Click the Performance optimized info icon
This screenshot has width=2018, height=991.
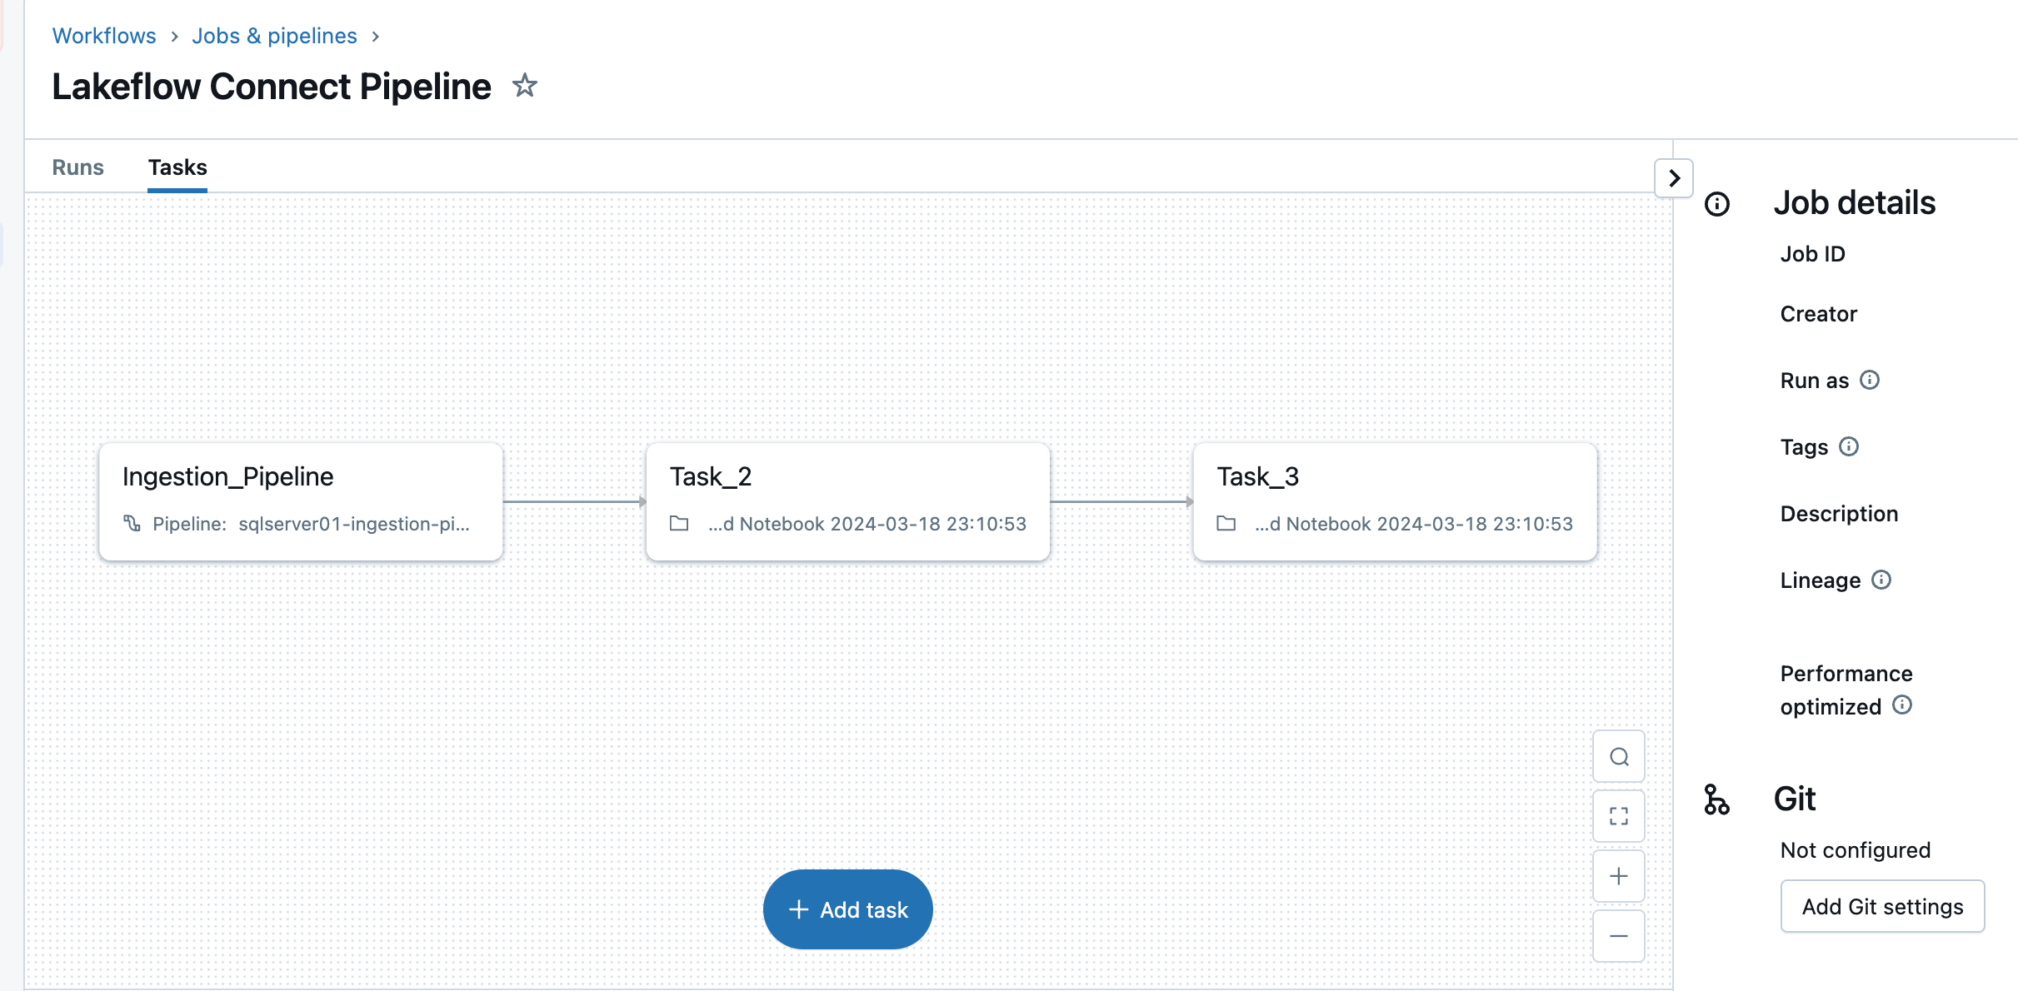coord(1902,705)
